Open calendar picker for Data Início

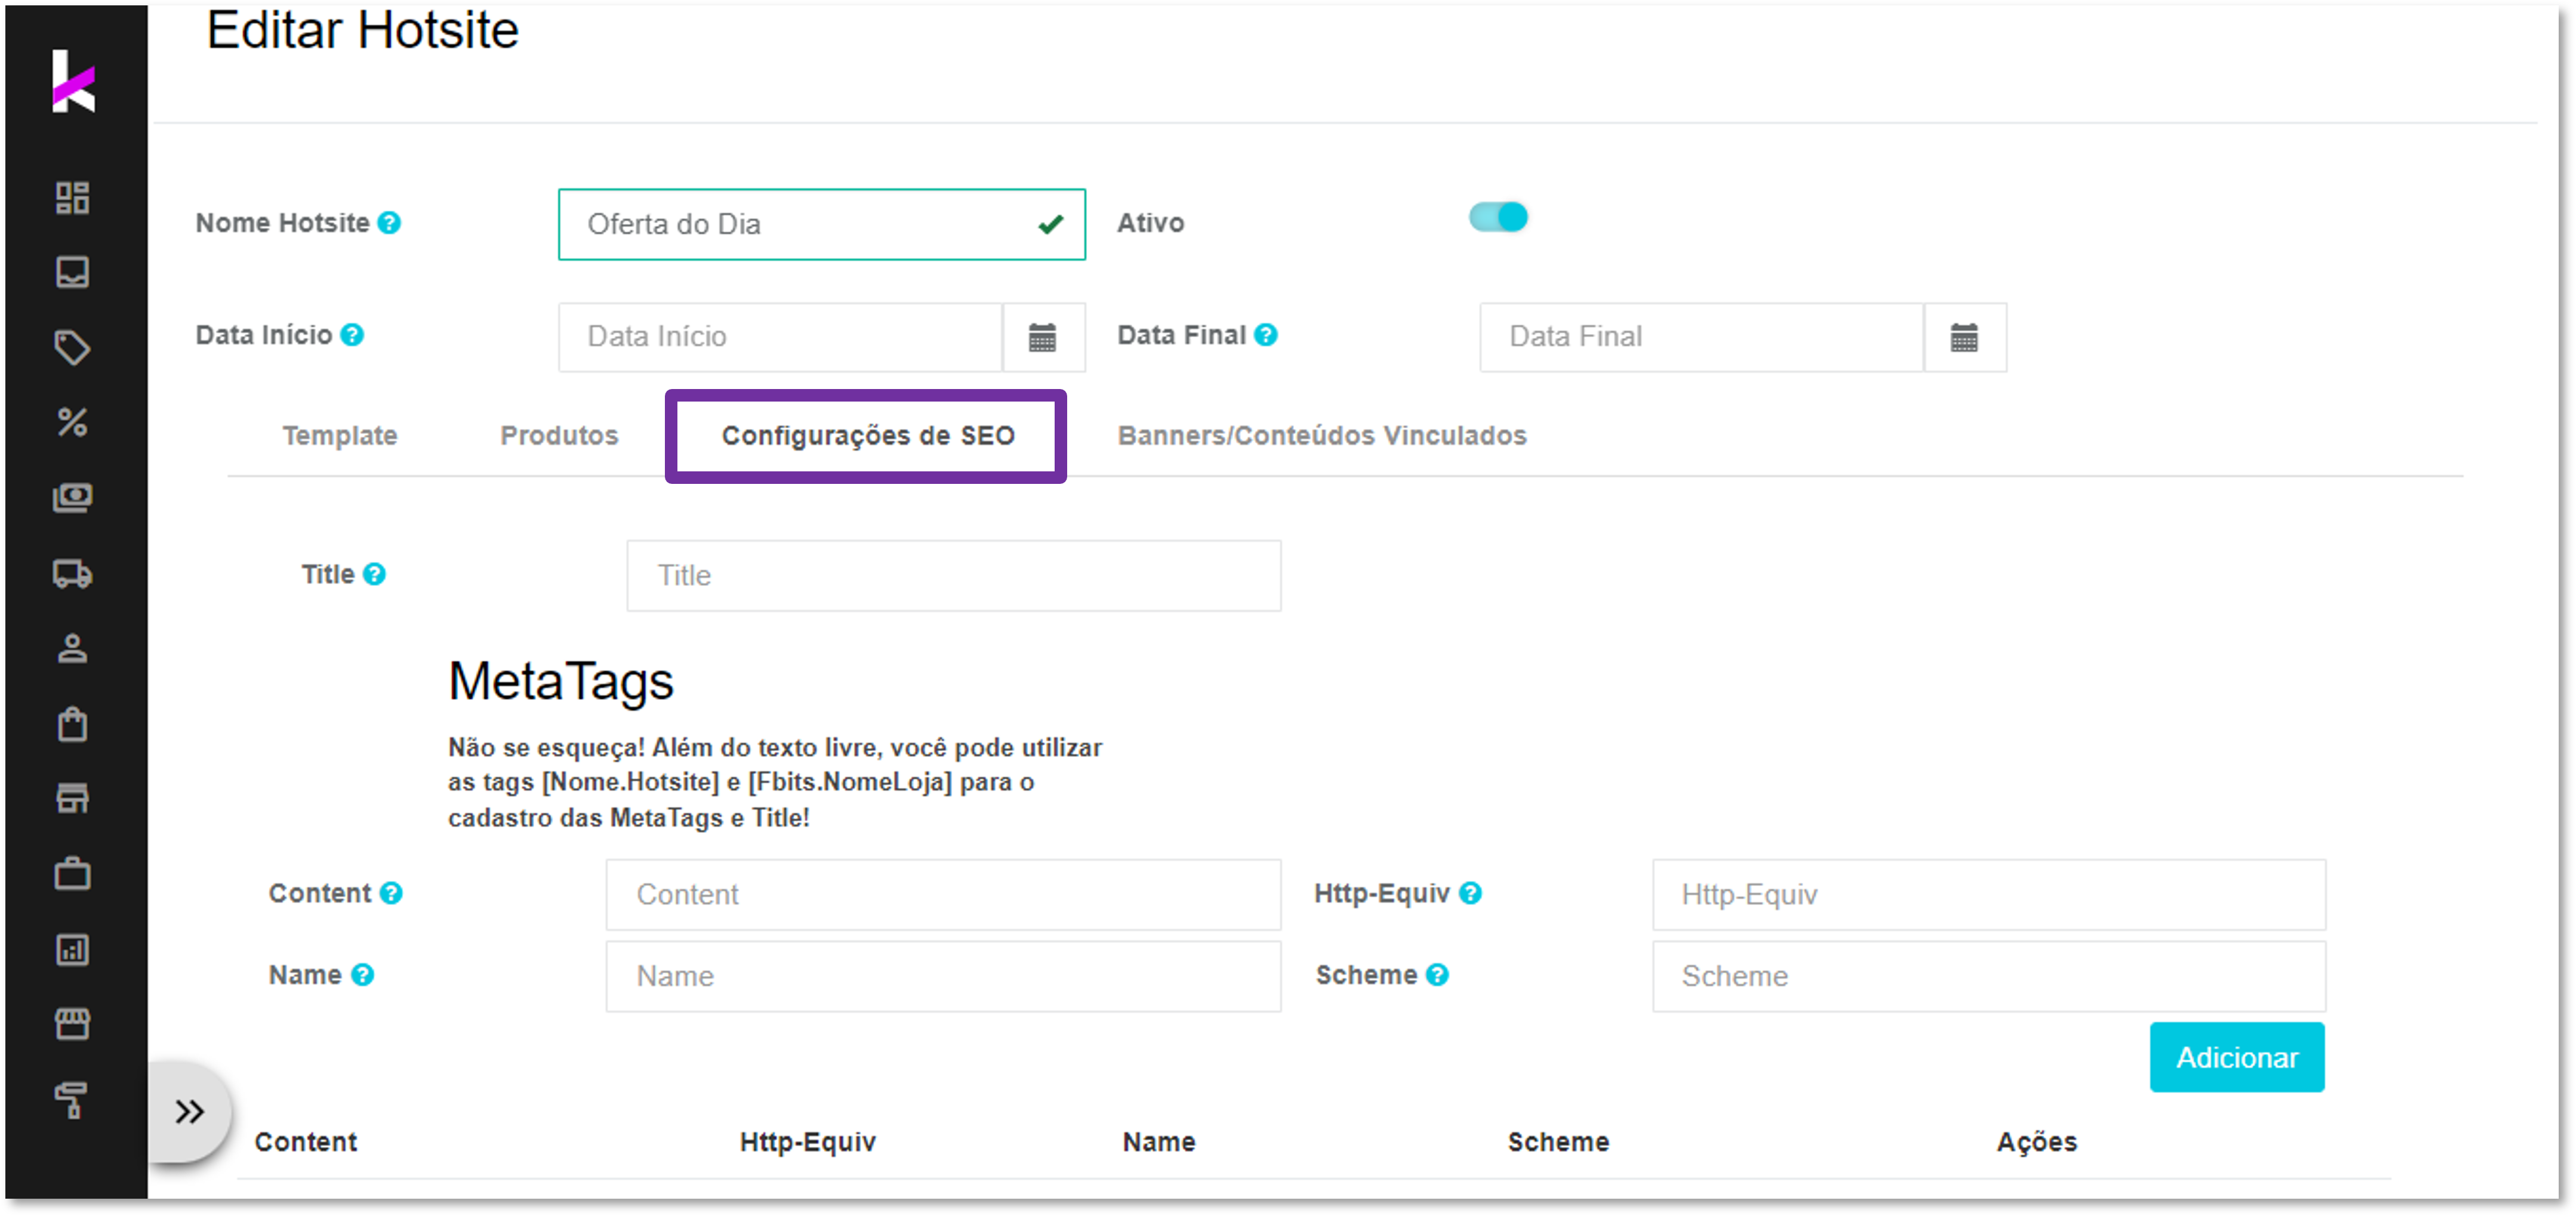point(1043,338)
